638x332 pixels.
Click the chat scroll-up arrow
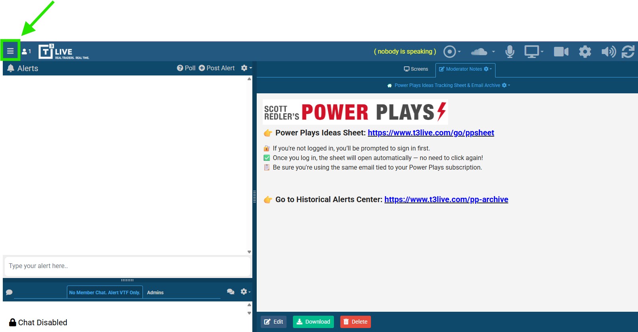249,305
